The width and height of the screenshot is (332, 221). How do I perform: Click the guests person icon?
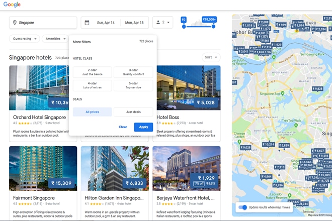pos(159,23)
